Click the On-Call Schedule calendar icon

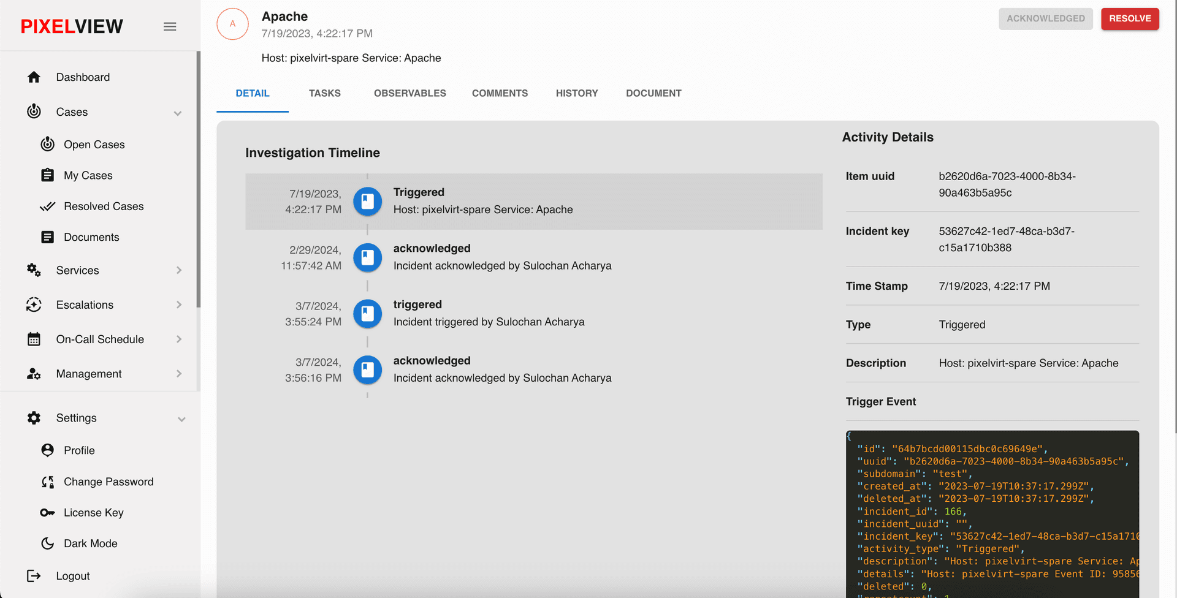pyautogui.click(x=34, y=339)
